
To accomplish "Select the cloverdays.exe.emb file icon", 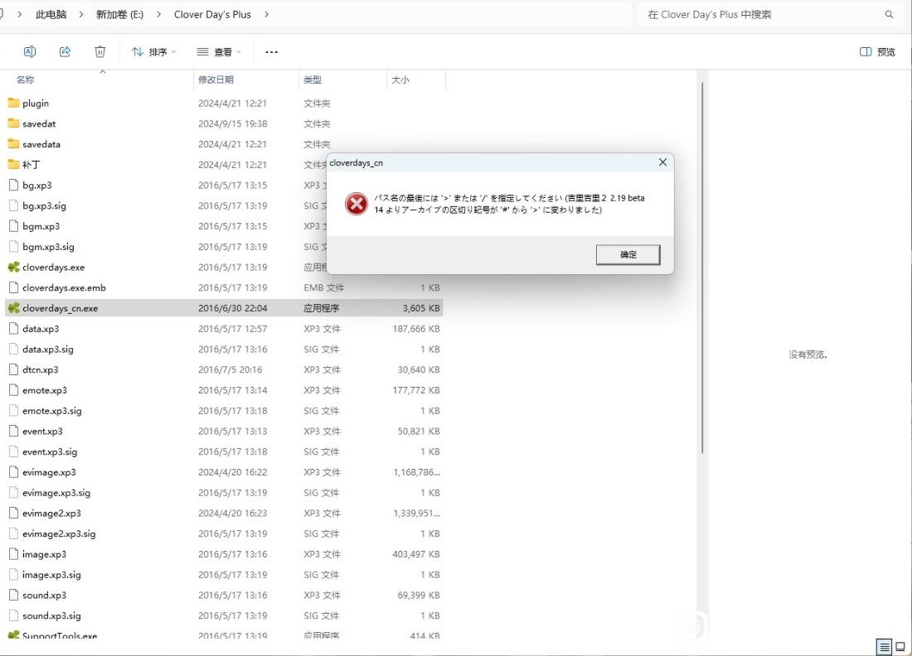I will click(13, 287).
